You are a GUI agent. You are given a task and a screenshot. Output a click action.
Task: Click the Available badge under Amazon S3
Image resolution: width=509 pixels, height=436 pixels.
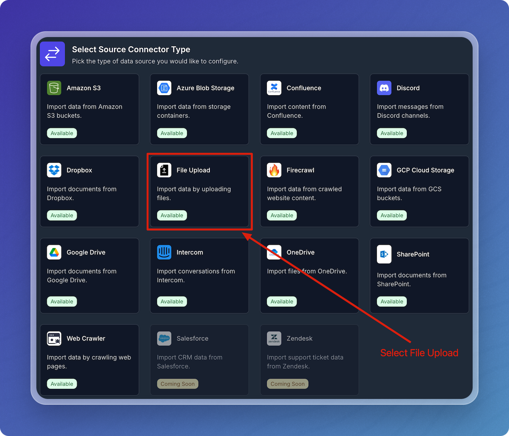tap(62, 133)
